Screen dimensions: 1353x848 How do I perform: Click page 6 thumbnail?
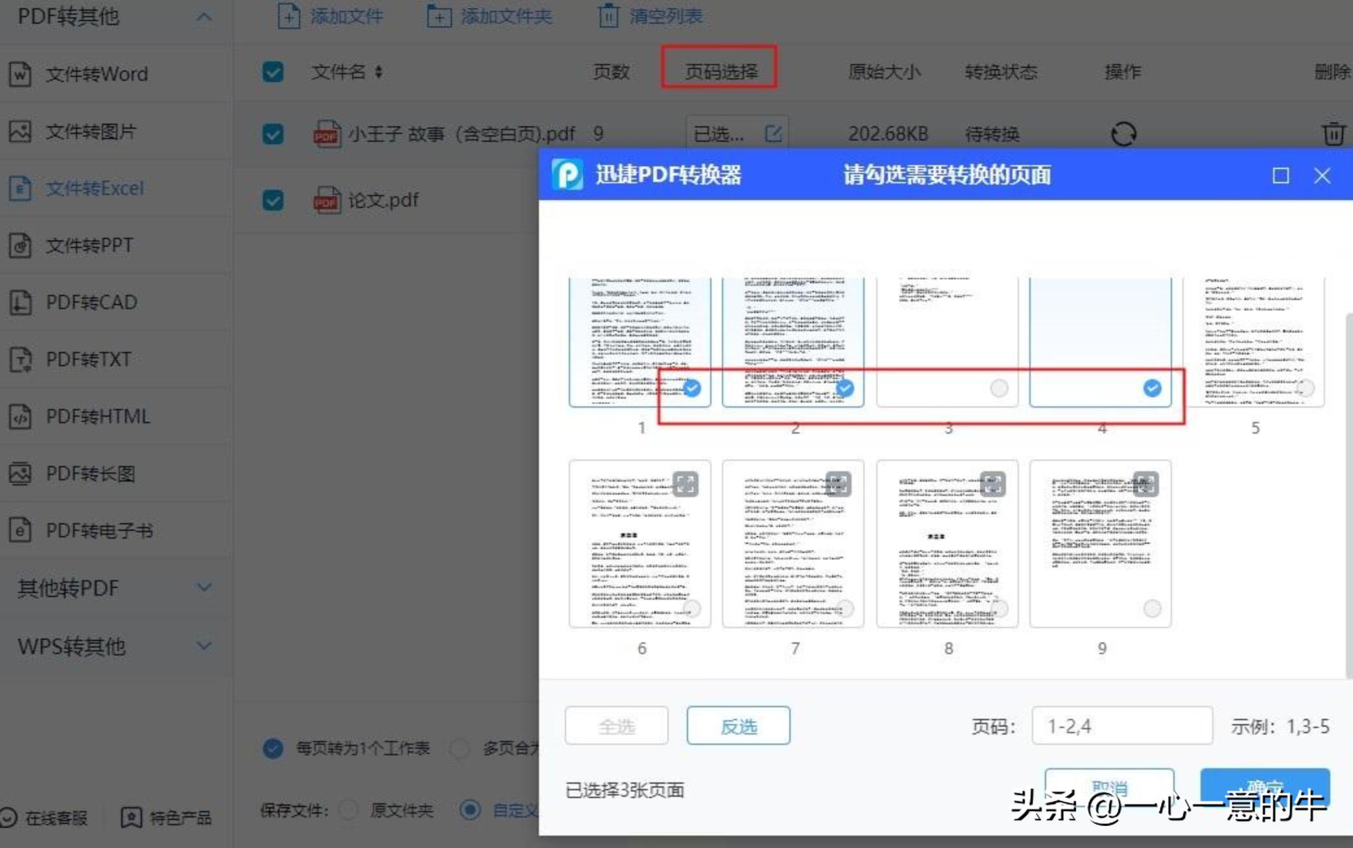(x=640, y=543)
